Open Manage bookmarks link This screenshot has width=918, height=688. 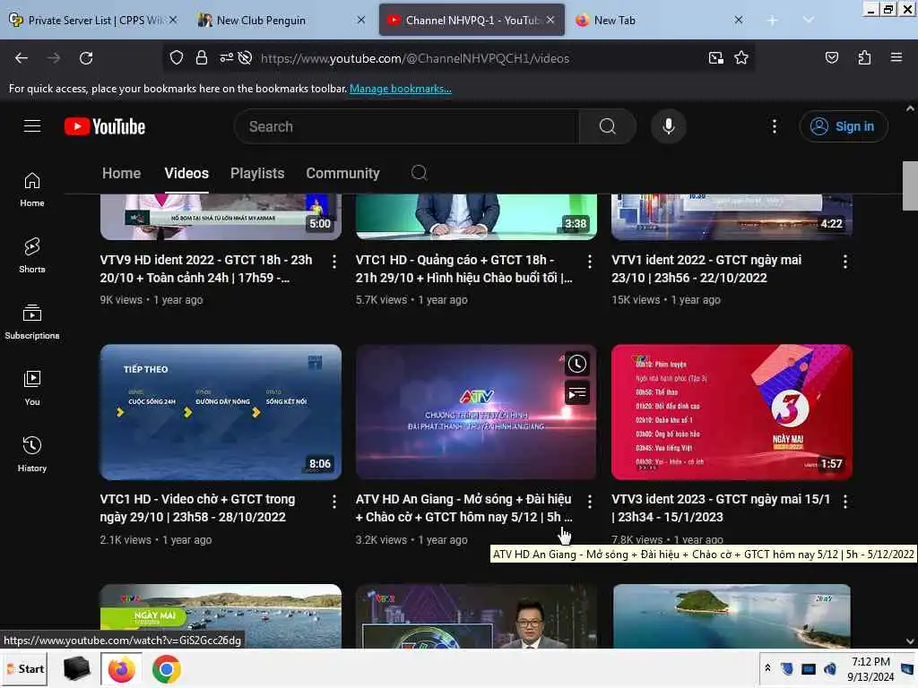click(x=401, y=89)
